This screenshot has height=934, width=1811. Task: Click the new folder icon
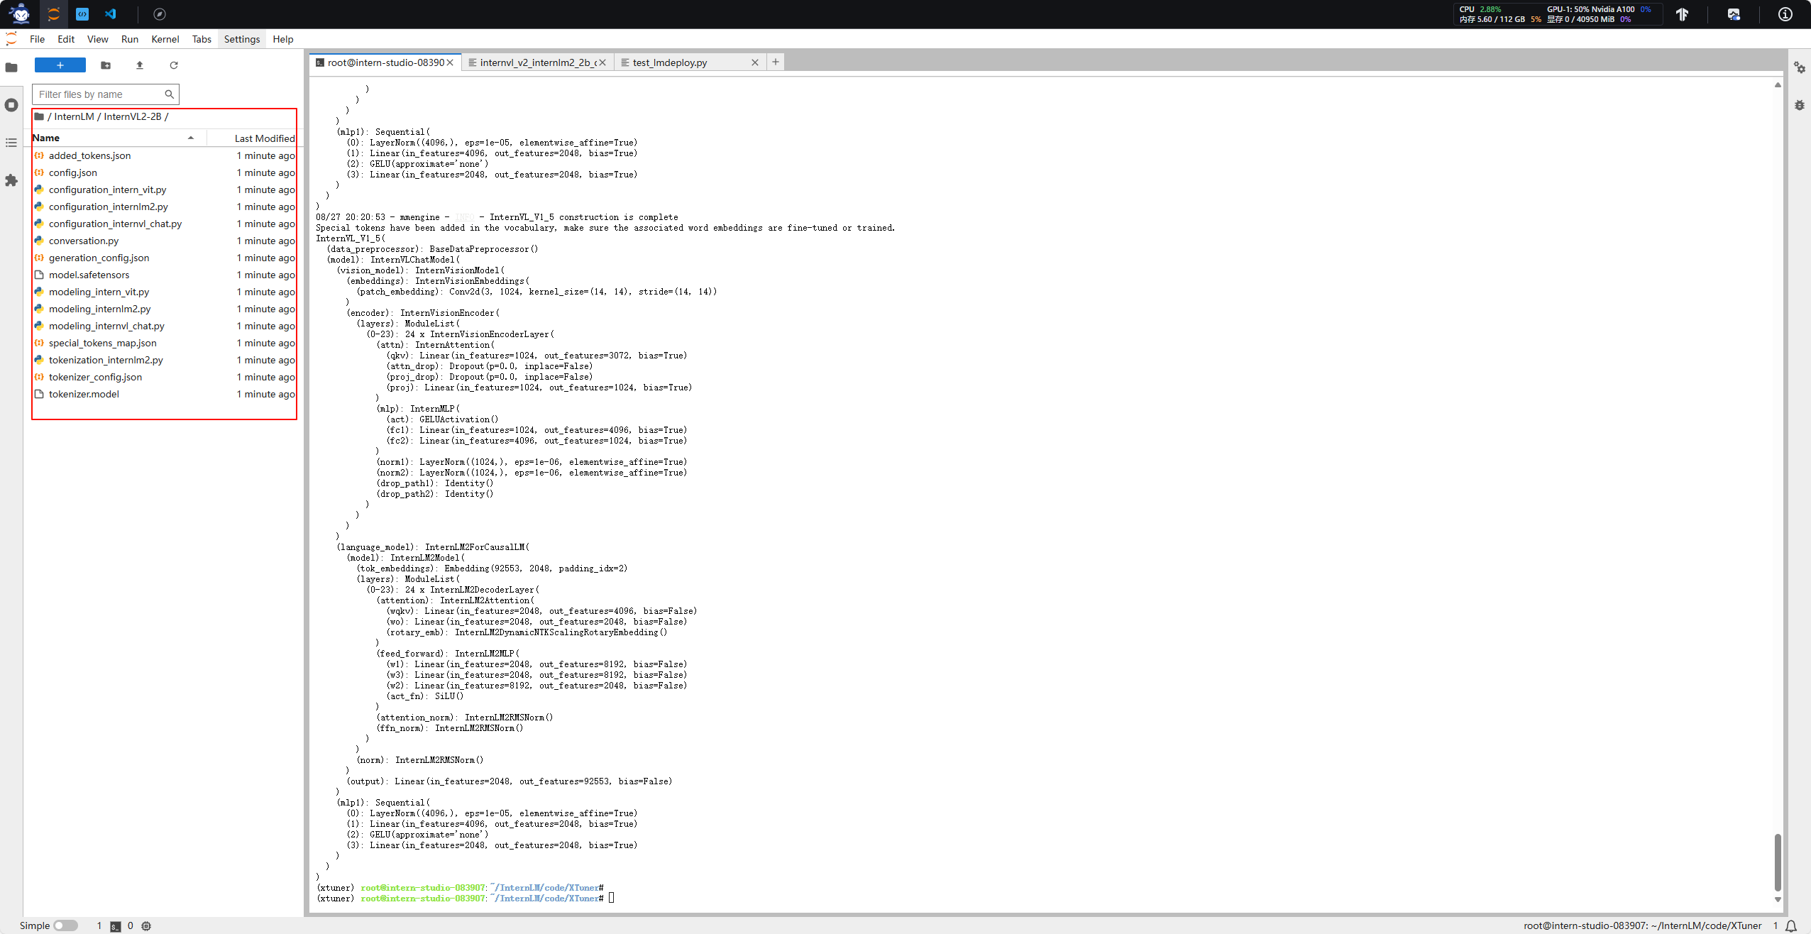tap(106, 65)
